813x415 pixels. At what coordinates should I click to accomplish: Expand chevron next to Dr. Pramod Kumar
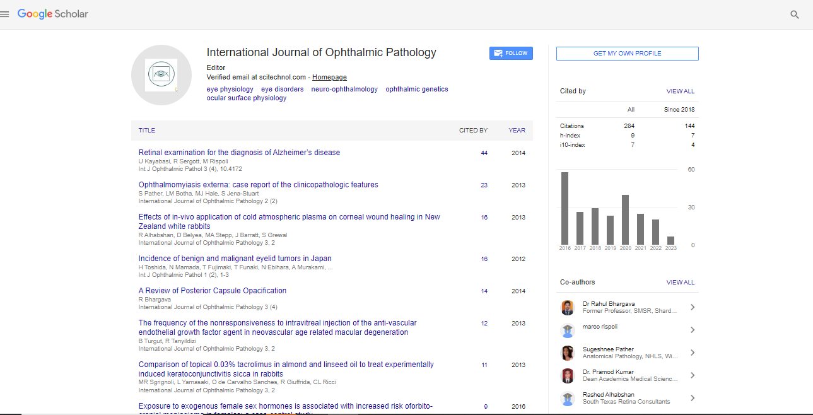[692, 375]
